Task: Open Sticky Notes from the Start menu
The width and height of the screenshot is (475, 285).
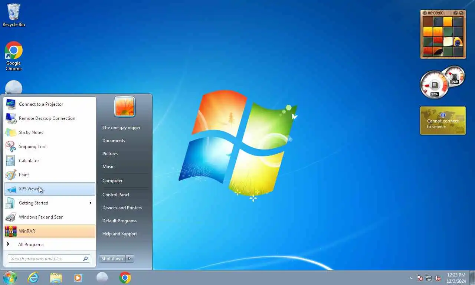Action: click(50, 132)
